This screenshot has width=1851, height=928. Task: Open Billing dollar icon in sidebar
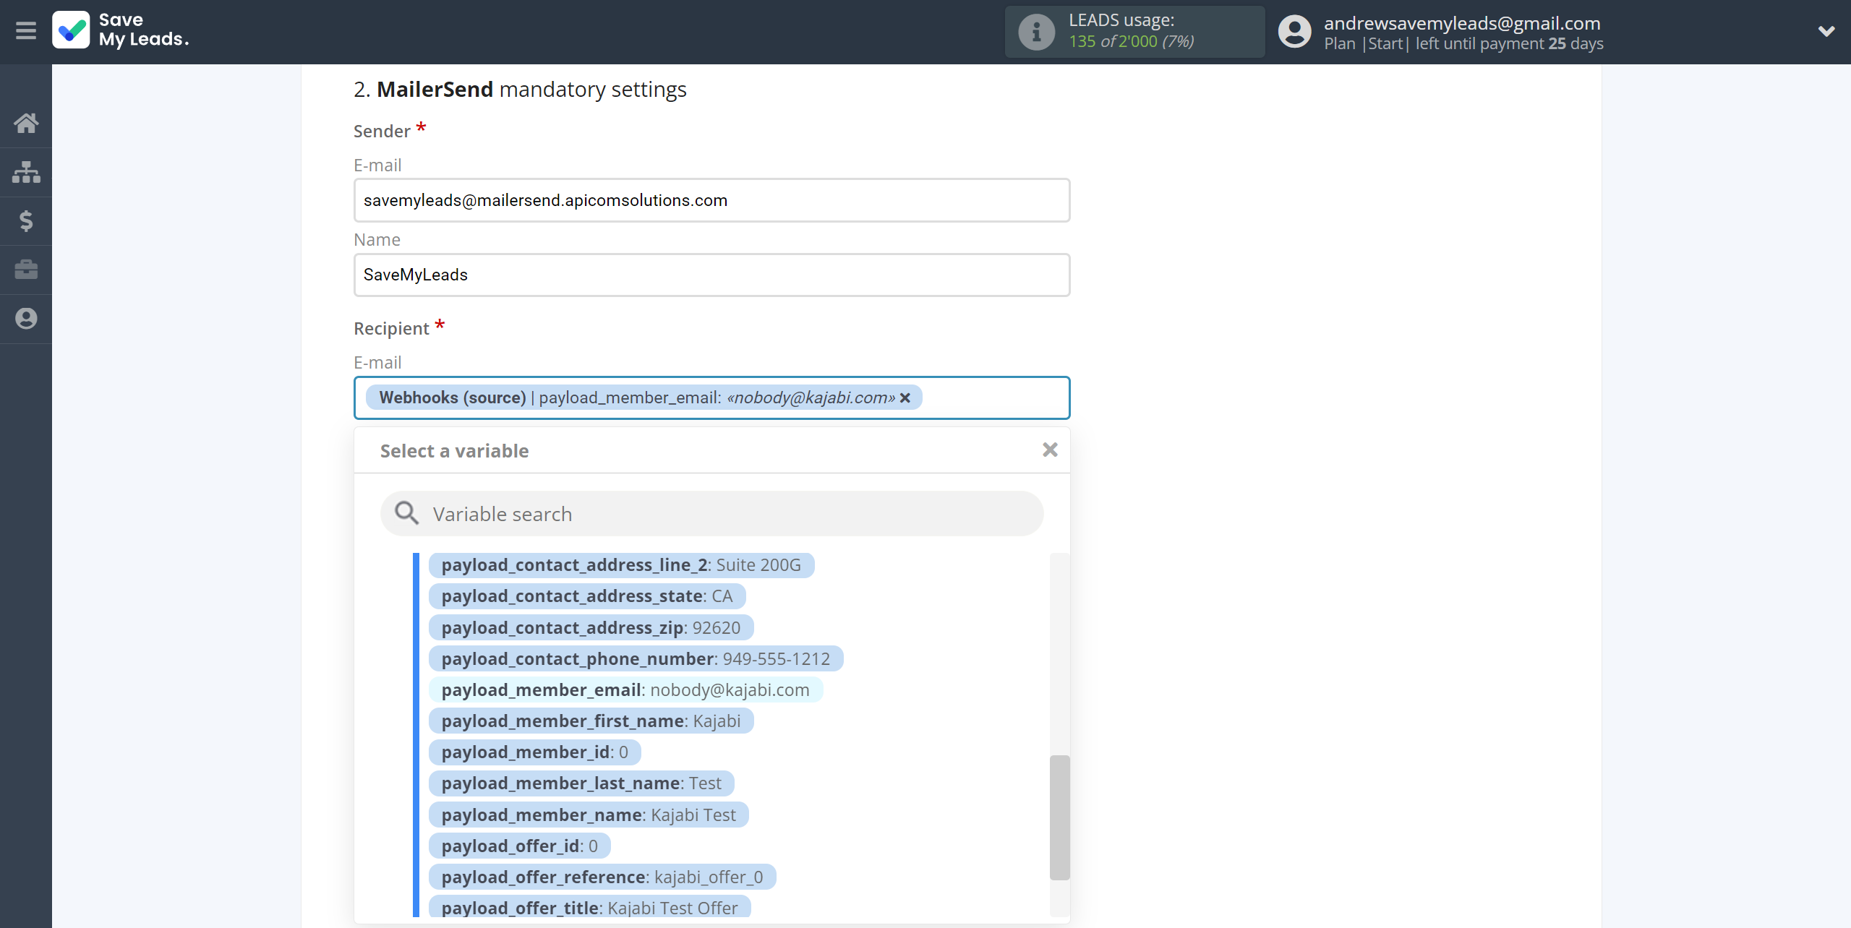pyautogui.click(x=26, y=220)
